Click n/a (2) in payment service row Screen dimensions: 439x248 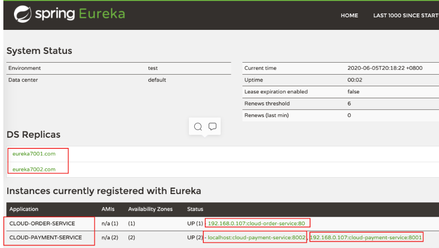pos(110,237)
